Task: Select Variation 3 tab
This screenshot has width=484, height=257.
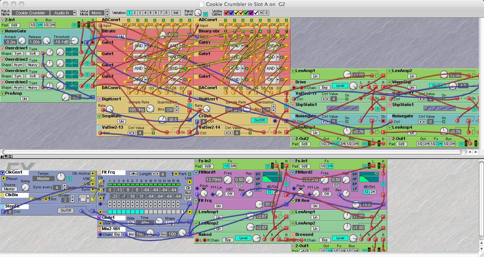Action: pos(140,13)
